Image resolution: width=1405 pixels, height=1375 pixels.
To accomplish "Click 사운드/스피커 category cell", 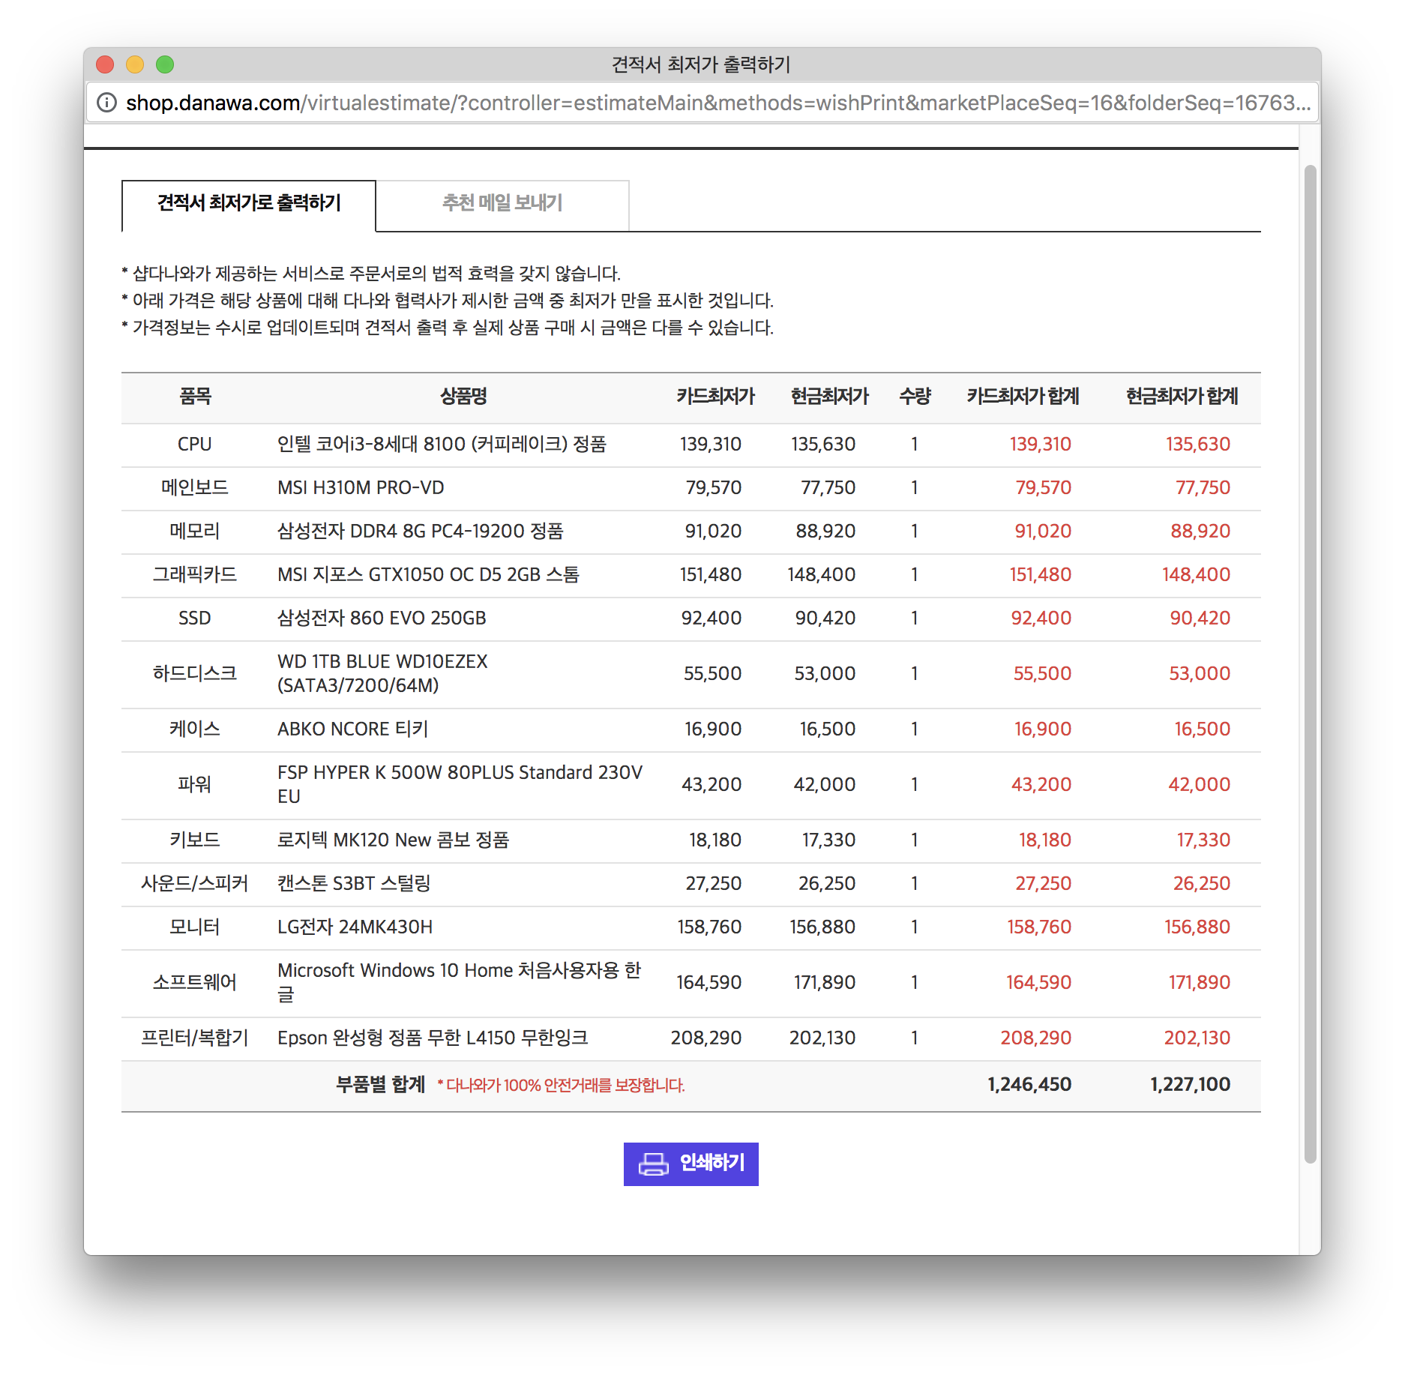I will point(194,883).
